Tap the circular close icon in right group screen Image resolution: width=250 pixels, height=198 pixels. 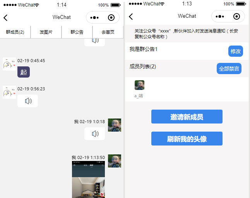tap(236, 16)
